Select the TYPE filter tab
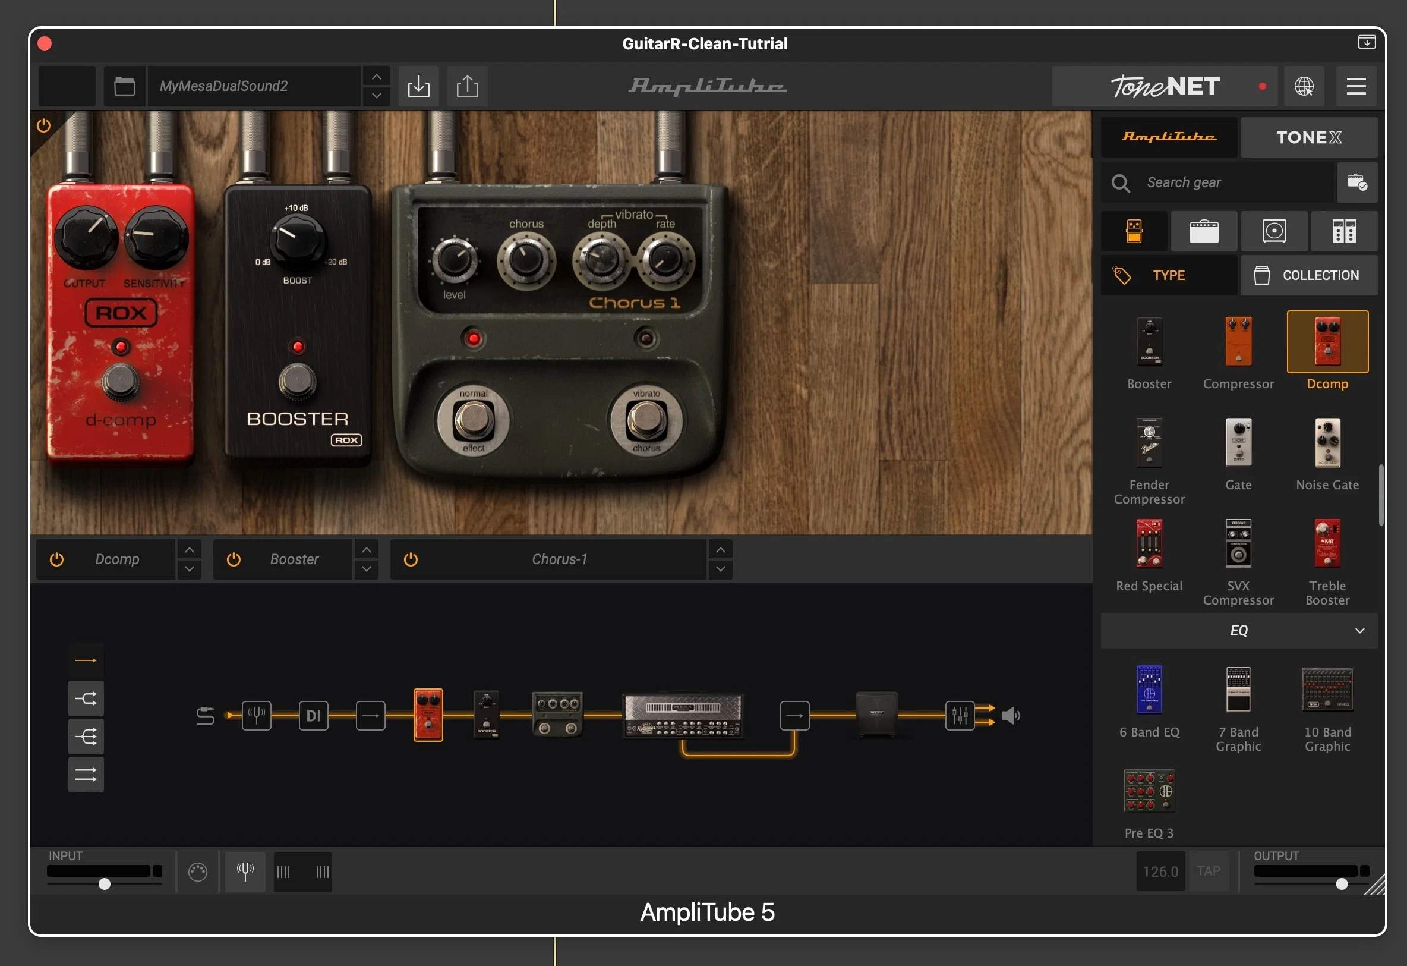Image resolution: width=1407 pixels, height=966 pixels. pos(1169,276)
